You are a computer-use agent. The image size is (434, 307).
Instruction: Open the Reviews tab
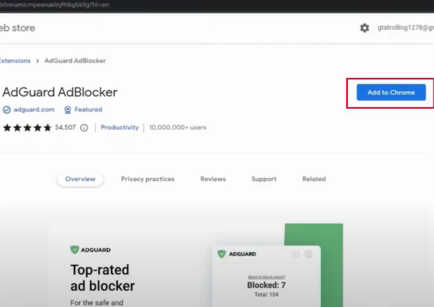213,179
